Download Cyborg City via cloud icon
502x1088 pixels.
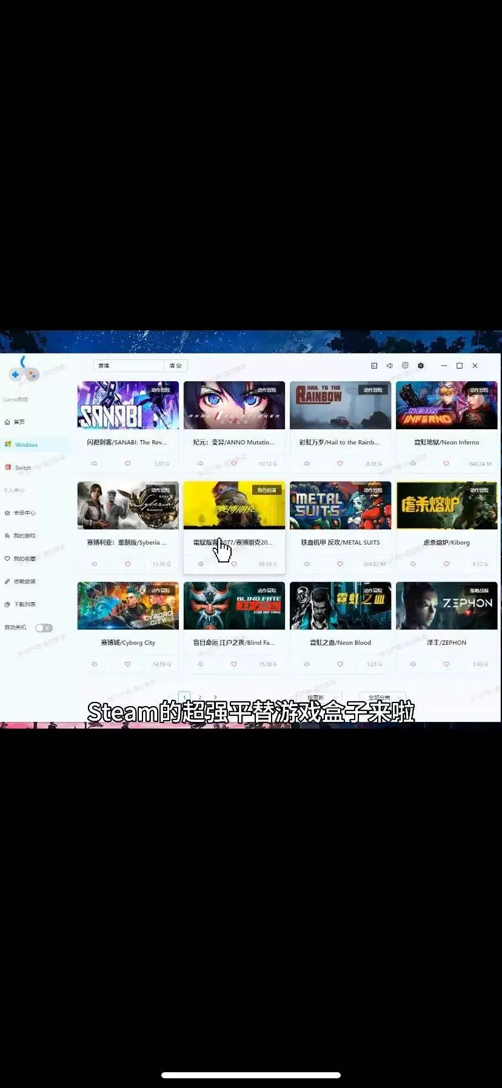click(95, 664)
